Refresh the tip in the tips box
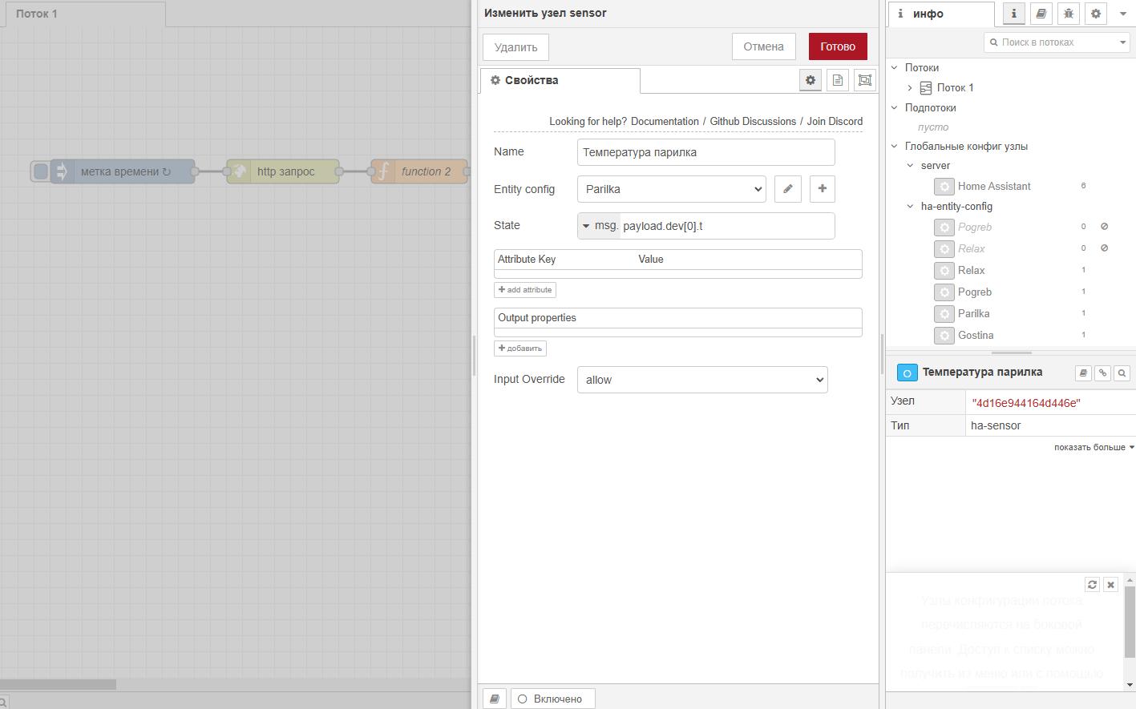 pos(1092,585)
